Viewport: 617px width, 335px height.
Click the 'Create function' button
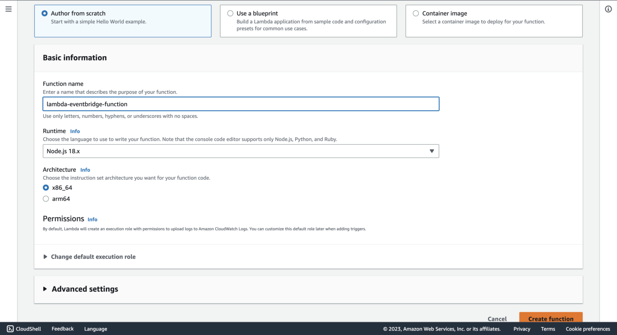(551, 318)
